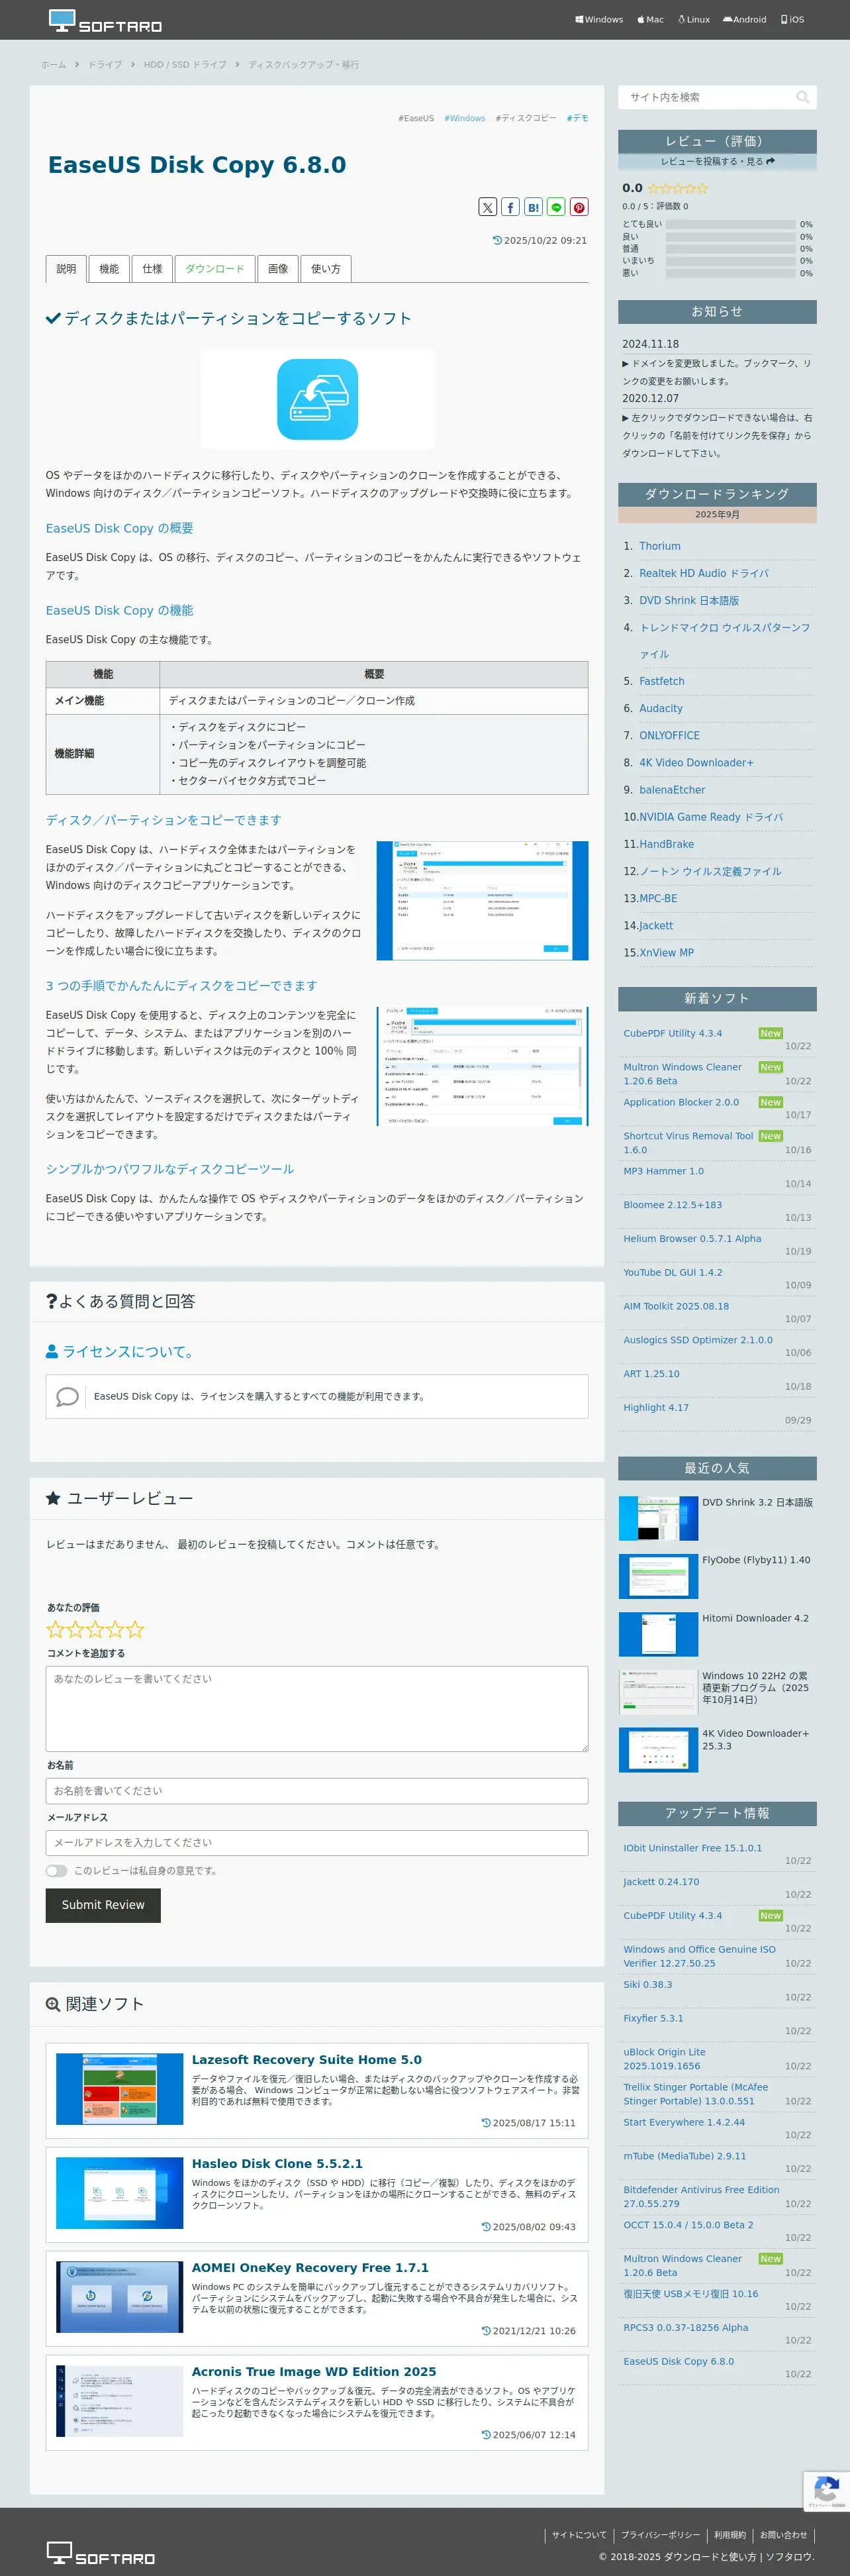850x2576 pixels.
Task: Switch to the 使い方 tab
Action: pyautogui.click(x=326, y=269)
